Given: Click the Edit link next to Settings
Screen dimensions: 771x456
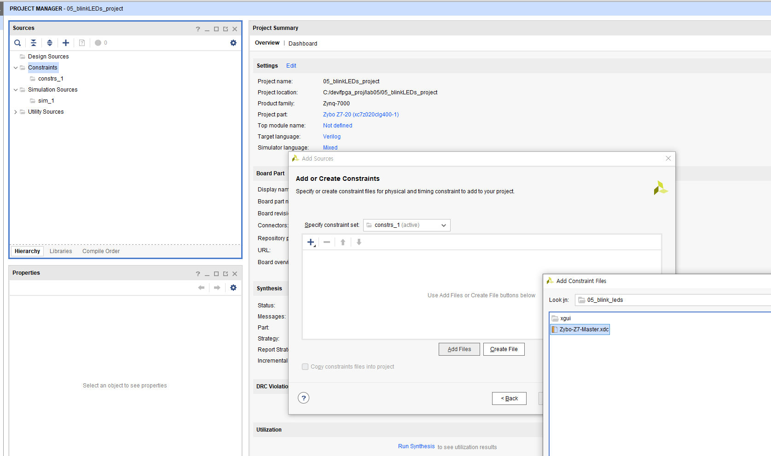Looking at the screenshot, I should [x=291, y=66].
